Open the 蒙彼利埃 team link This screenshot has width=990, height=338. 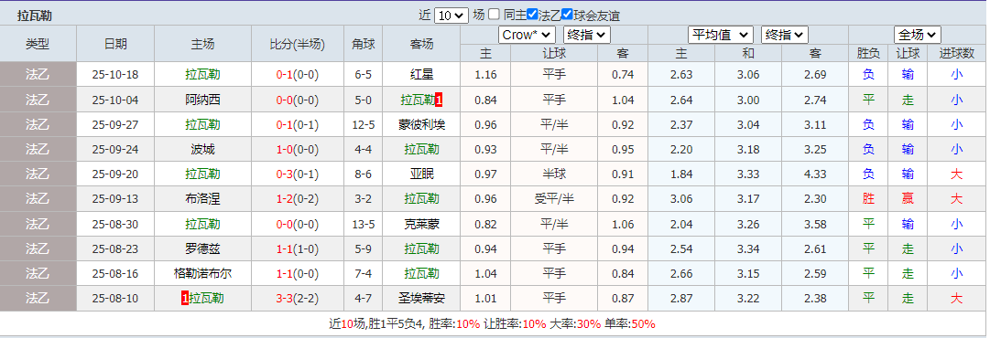tap(421, 124)
